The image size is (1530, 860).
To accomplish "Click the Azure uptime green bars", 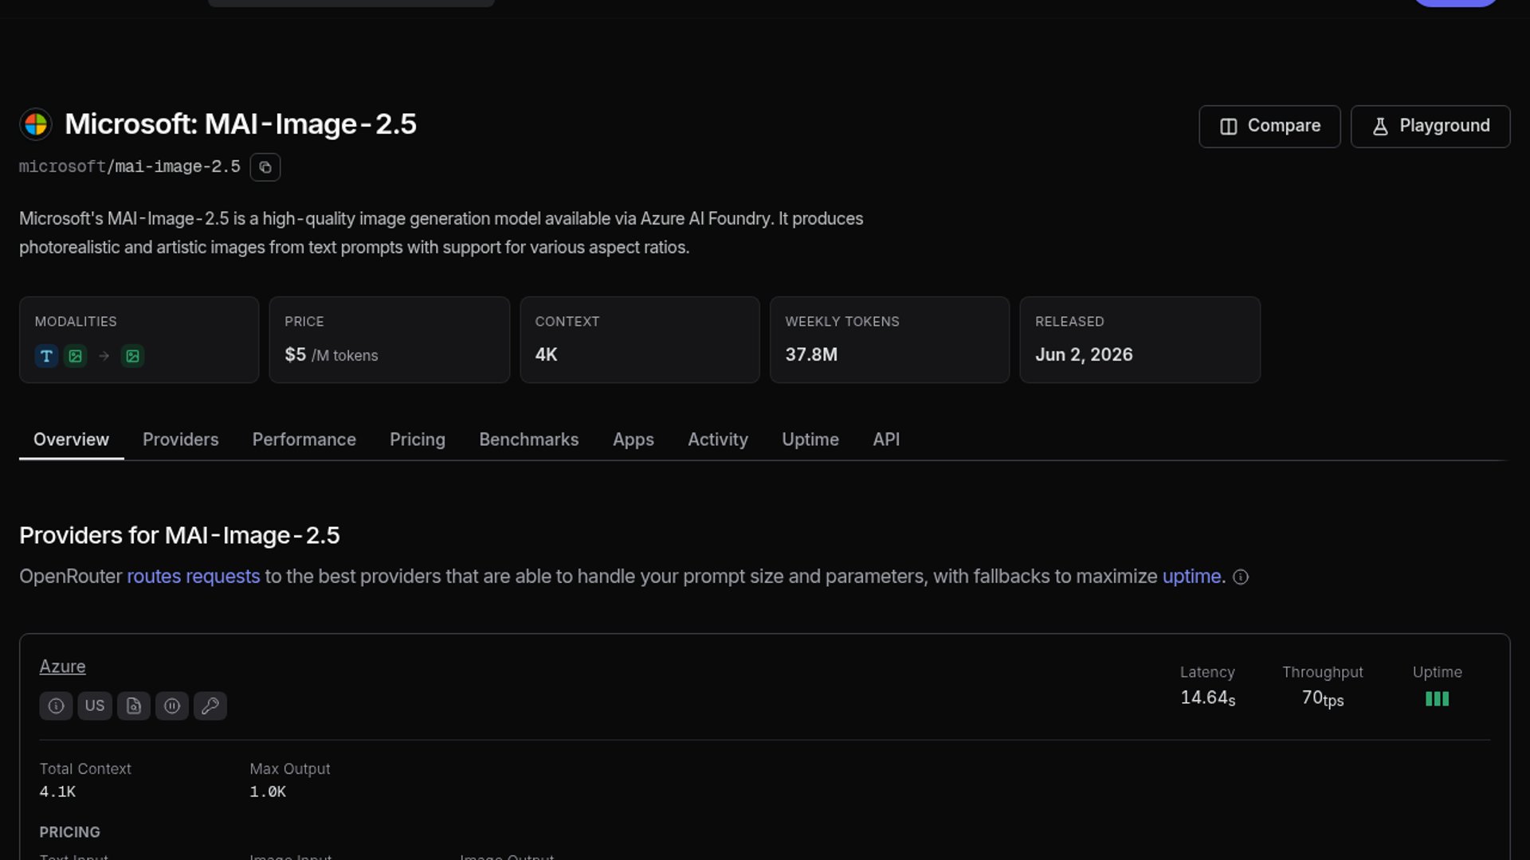I will pos(1437,699).
